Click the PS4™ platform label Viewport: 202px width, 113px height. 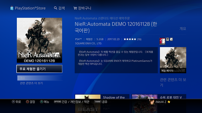tap(79, 39)
